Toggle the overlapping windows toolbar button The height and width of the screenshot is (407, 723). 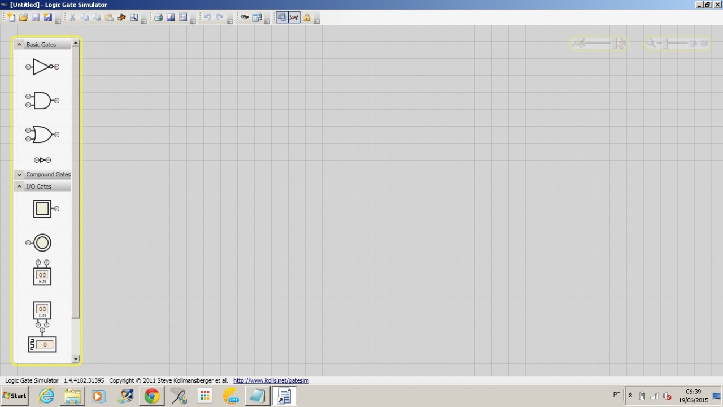click(x=281, y=18)
